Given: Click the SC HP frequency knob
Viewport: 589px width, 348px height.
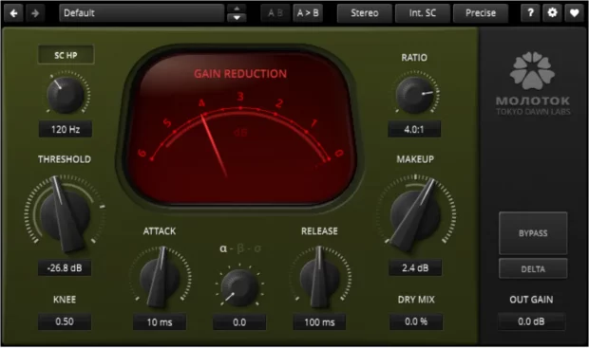Looking at the screenshot, I should point(66,95).
